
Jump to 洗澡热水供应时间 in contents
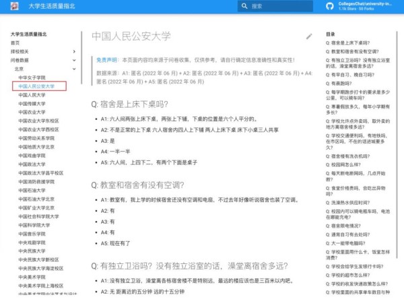[348, 203]
